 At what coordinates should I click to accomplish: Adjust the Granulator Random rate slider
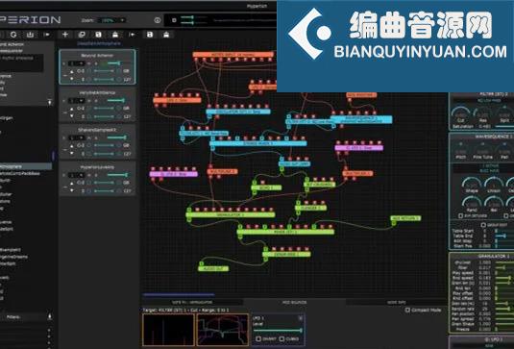click(x=503, y=309)
